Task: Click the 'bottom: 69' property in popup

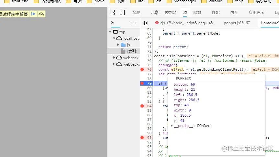Action: 184,84
